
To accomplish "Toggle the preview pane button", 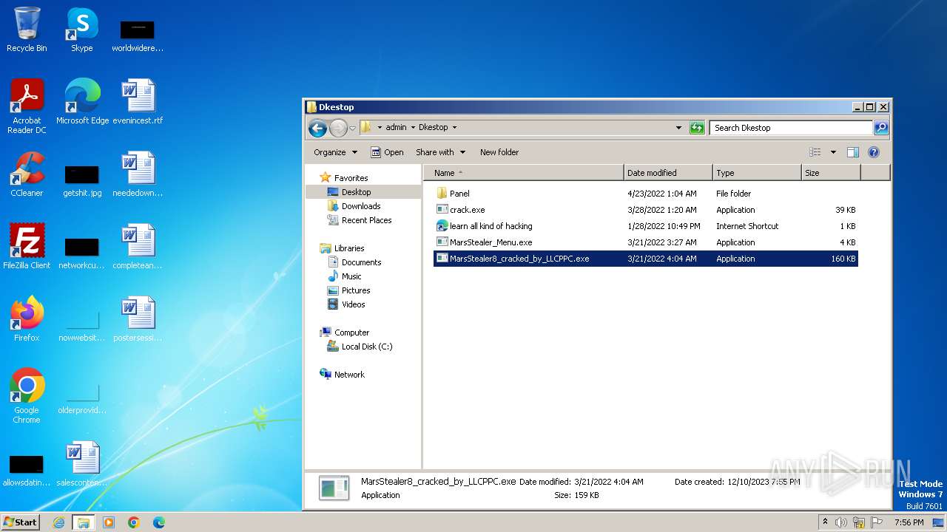I will point(852,152).
